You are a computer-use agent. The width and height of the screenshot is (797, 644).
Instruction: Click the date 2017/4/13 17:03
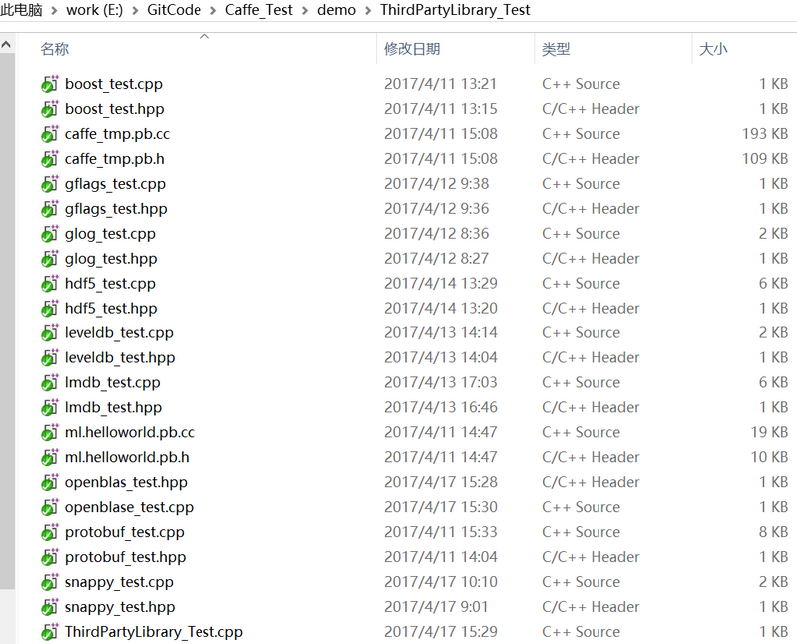[440, 383]
